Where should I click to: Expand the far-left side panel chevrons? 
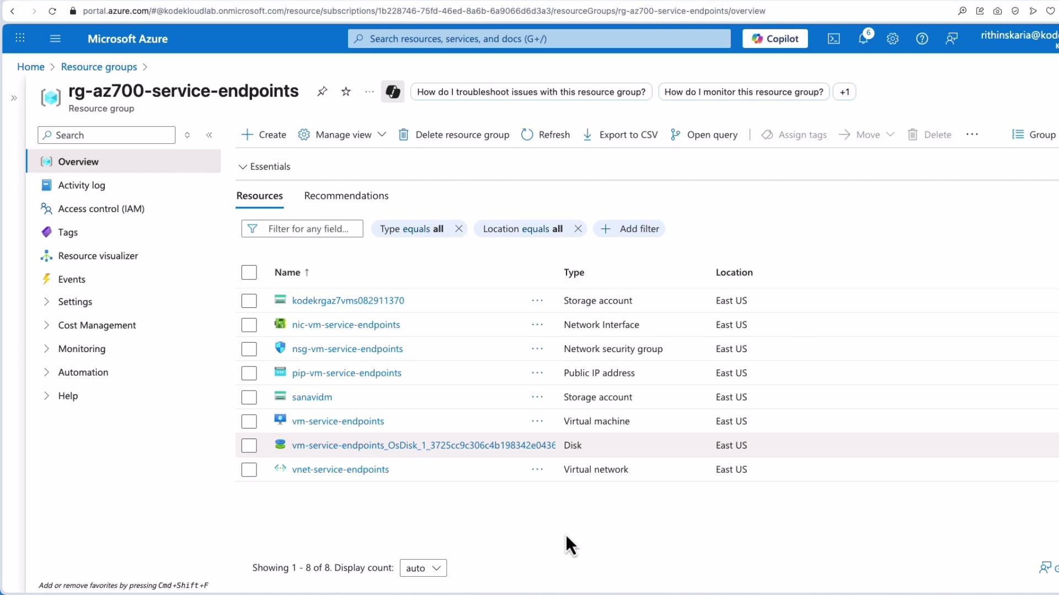tap(14, 98)
